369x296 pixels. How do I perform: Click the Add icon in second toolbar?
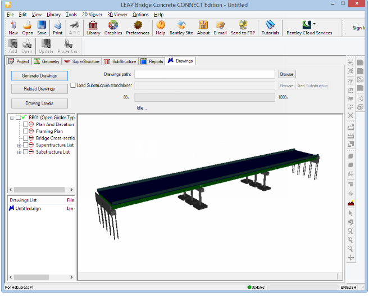[x=13, y=46]
